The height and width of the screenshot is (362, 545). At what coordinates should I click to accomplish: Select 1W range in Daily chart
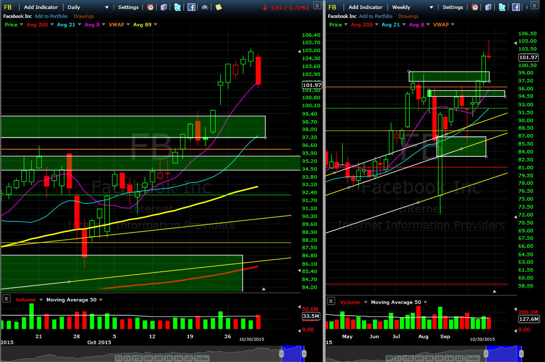tap(179, 358)
